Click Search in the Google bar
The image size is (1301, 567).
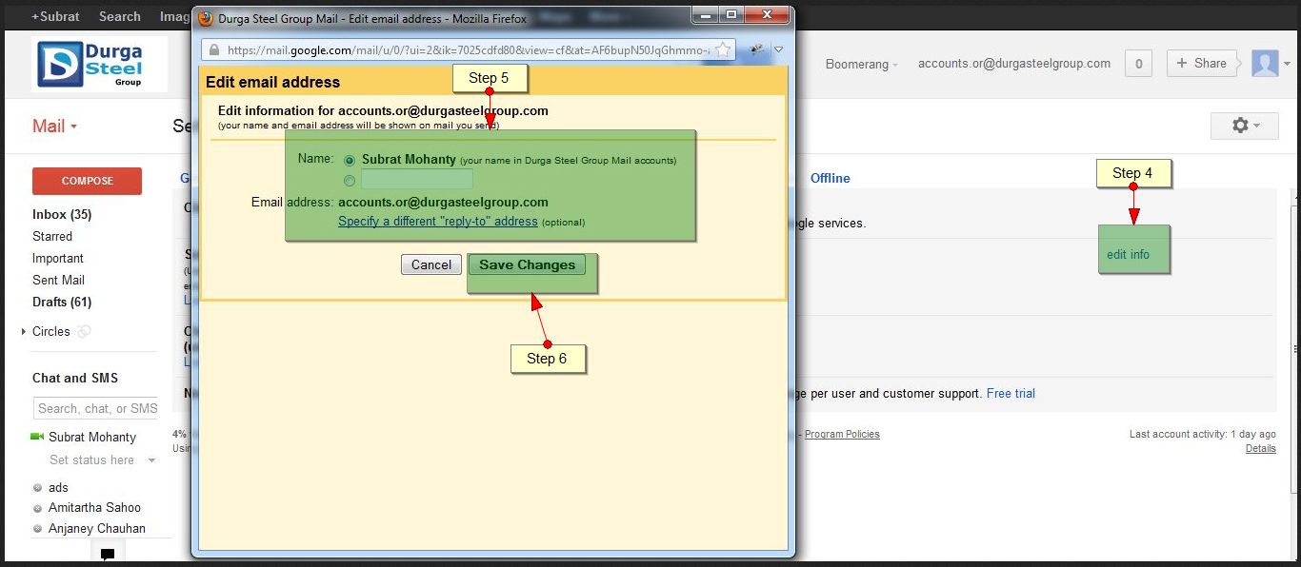[x=120, y=16]
